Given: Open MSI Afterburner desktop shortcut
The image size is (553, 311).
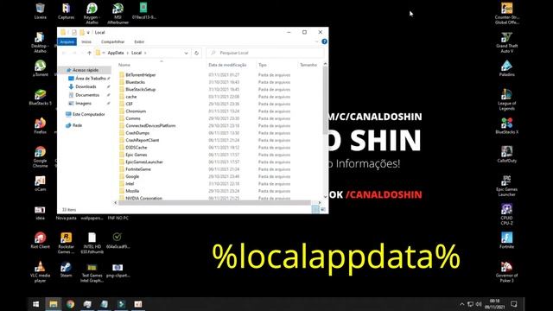Looking at the screenshot, I should pos(118,14).
